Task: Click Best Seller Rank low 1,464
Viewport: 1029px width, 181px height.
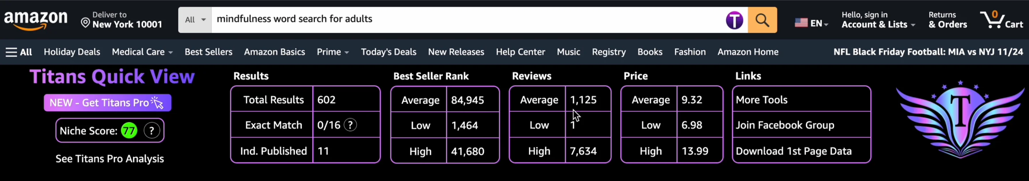Action: coord(464,126)
